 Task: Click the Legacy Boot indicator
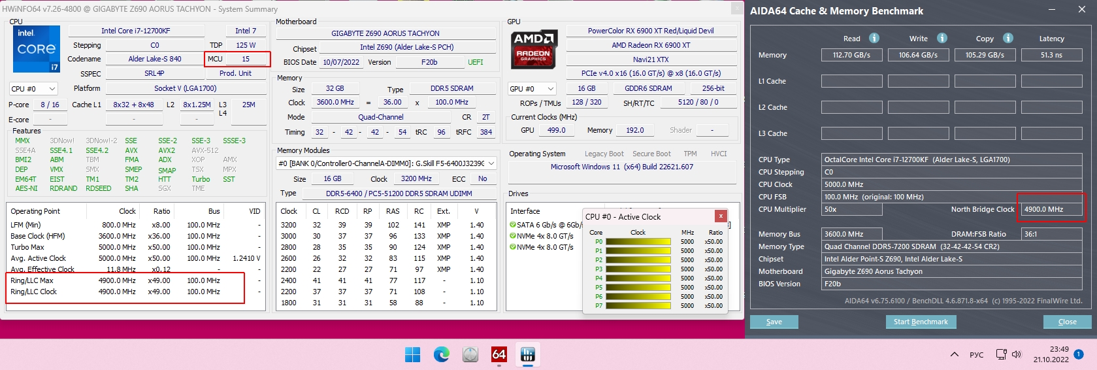click(x=604, y=154)
